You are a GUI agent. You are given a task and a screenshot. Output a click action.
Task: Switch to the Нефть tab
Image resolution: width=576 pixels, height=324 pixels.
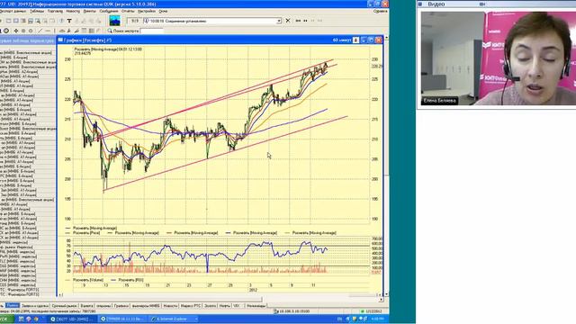225,306
